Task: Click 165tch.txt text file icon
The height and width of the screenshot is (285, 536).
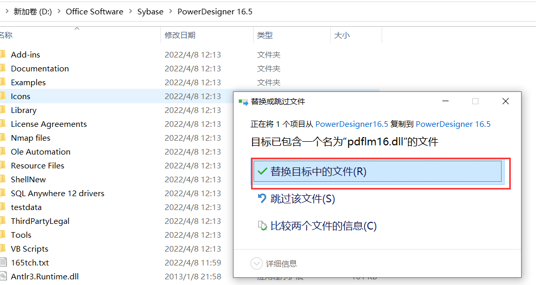Action: [x=3, y=262]
